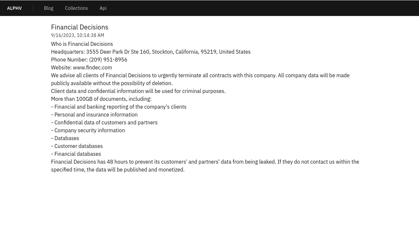Open the Api navigation link
The height and width of the screenshot is (236, 419).
coord(103,8)
